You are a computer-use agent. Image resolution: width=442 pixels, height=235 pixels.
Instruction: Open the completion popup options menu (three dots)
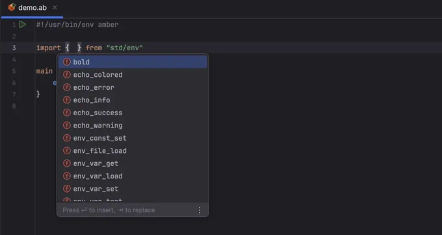click(x=200, y=210)
